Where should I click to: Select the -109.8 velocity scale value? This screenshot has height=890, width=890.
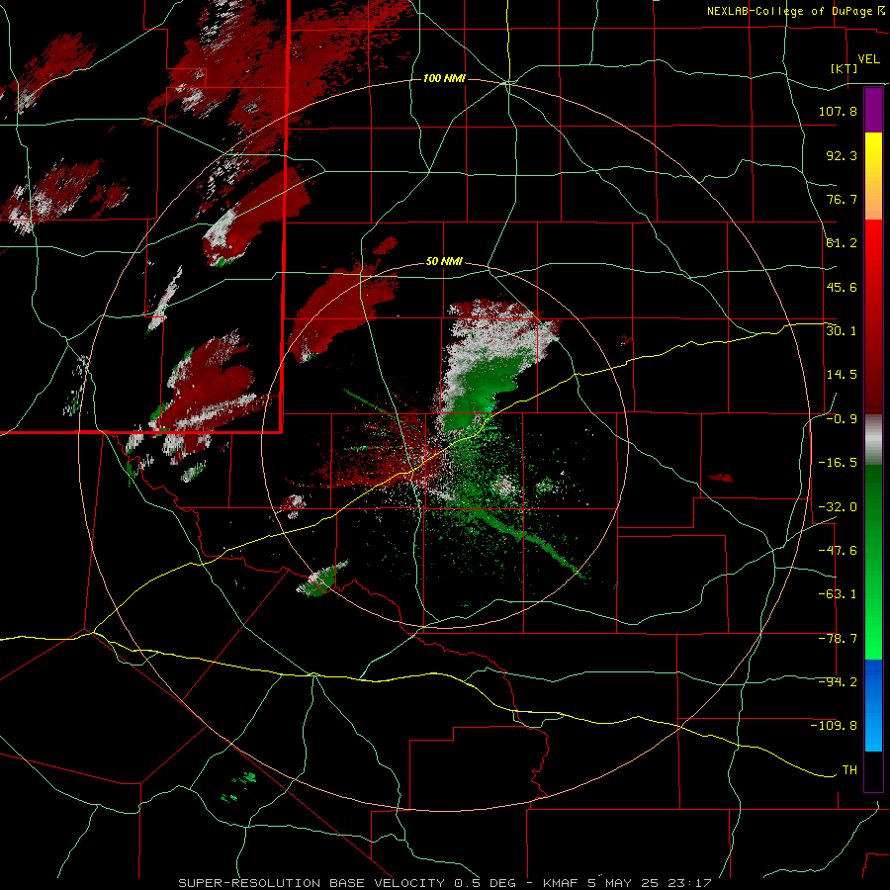click(x=834, y=726)
